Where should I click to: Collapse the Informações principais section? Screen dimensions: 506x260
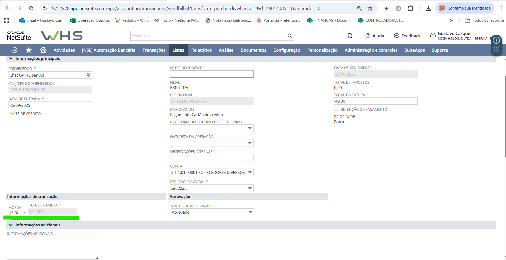click(11, 59)
